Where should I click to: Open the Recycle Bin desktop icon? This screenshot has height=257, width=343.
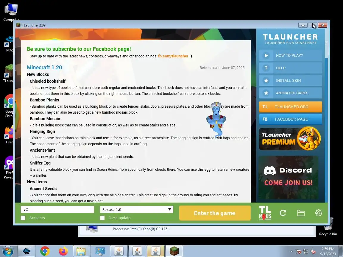[x=328, y=226]
